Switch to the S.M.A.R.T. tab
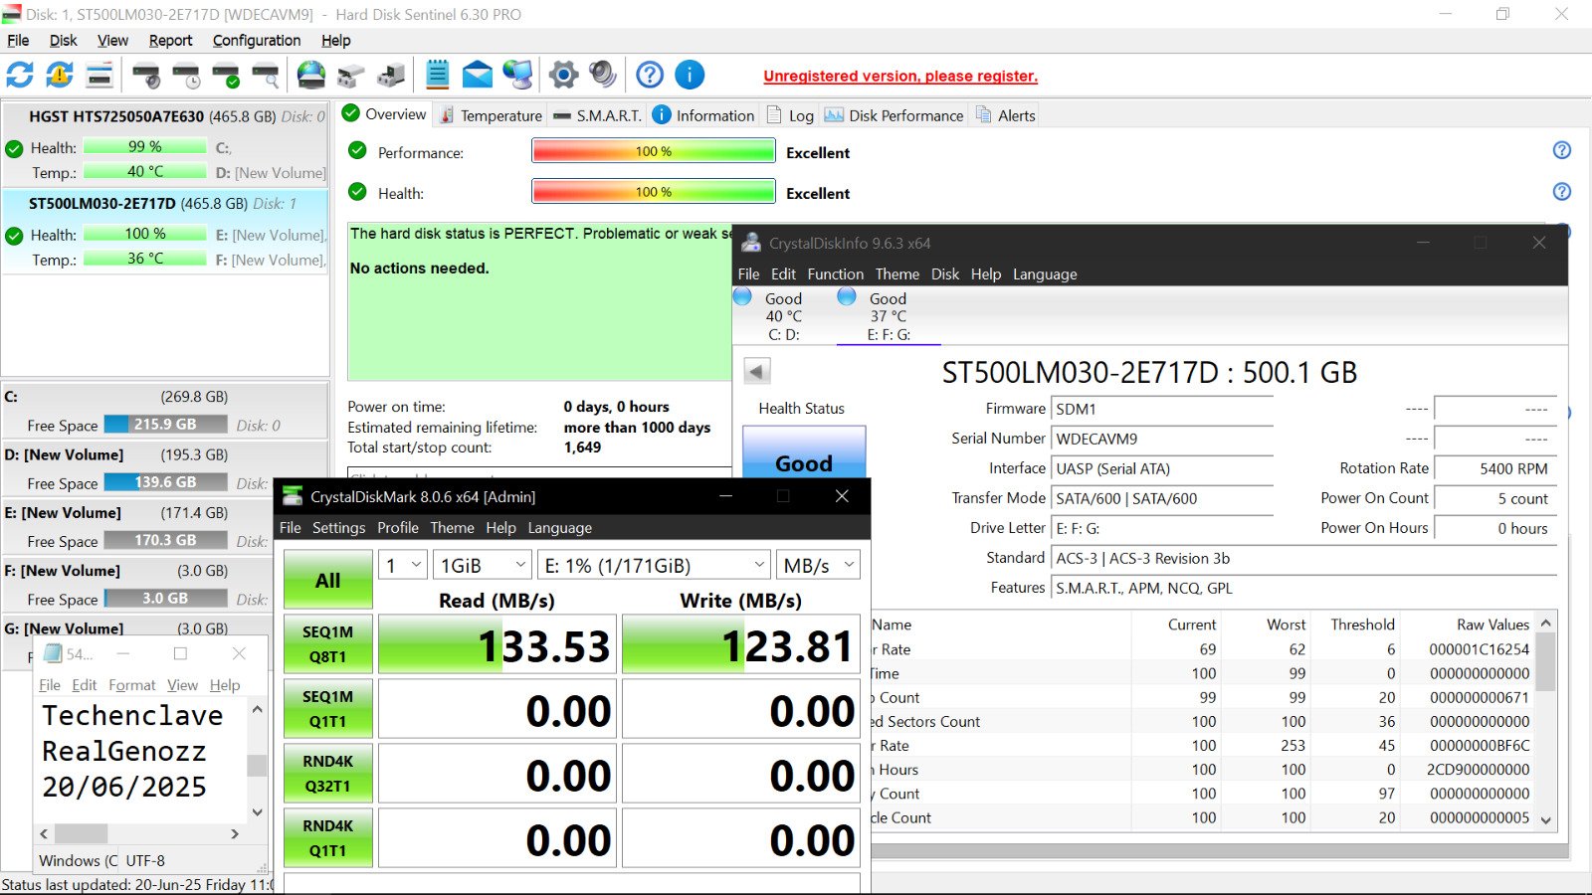This screenshot has height=895, width=1592. [597, 115]
